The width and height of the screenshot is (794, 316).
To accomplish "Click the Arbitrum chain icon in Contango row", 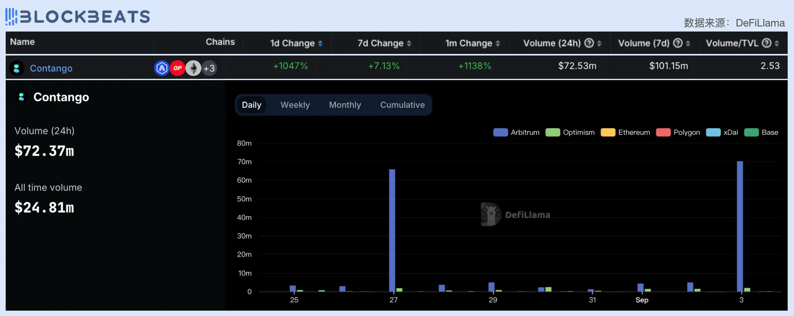I will (162, 68).
